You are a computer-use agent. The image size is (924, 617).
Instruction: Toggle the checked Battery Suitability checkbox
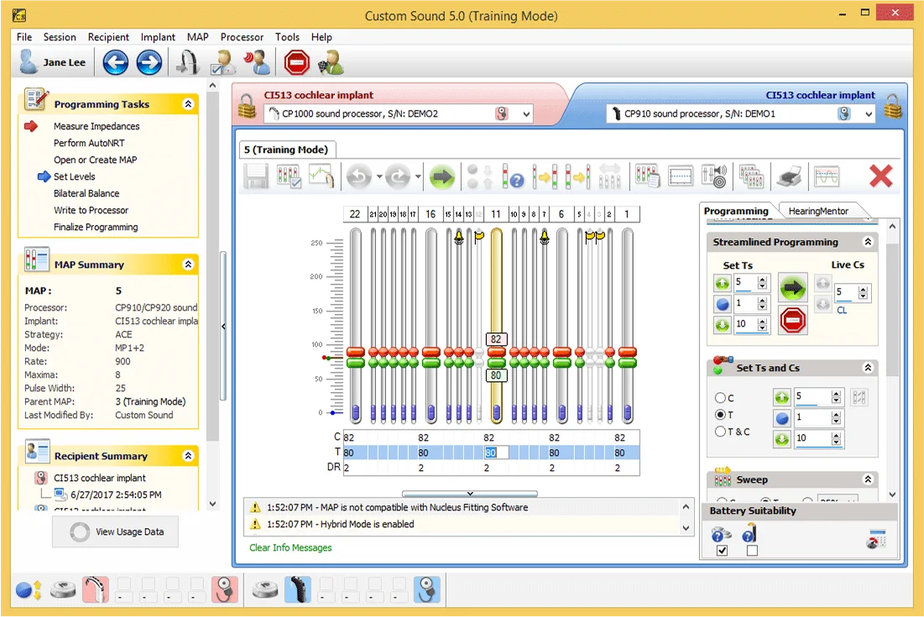click(x=722, y=551)
